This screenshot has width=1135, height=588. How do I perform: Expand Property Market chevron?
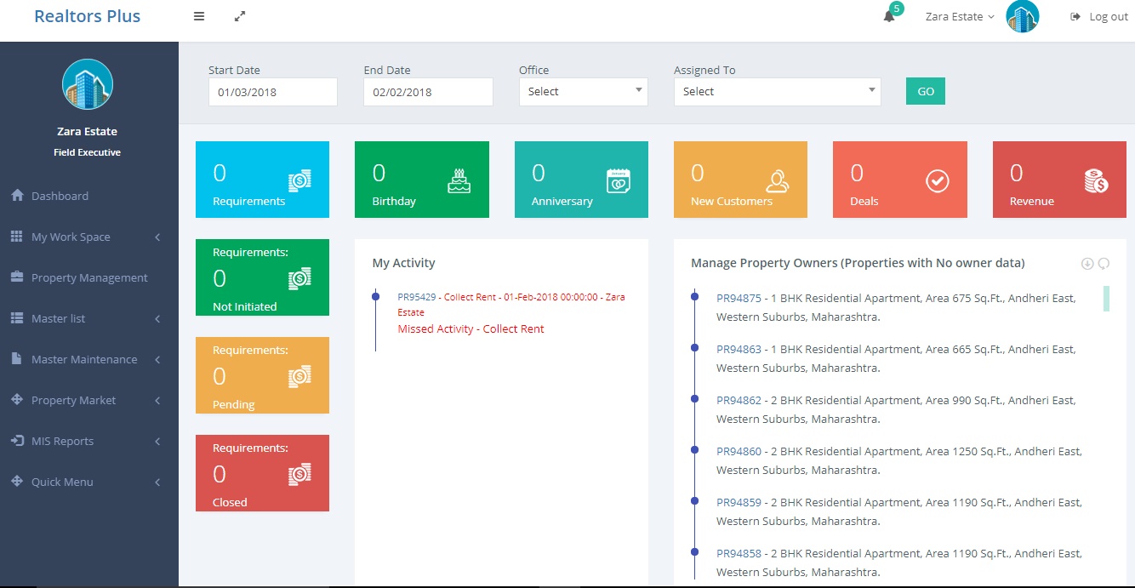pyautogui.click(x=157, y=401)
